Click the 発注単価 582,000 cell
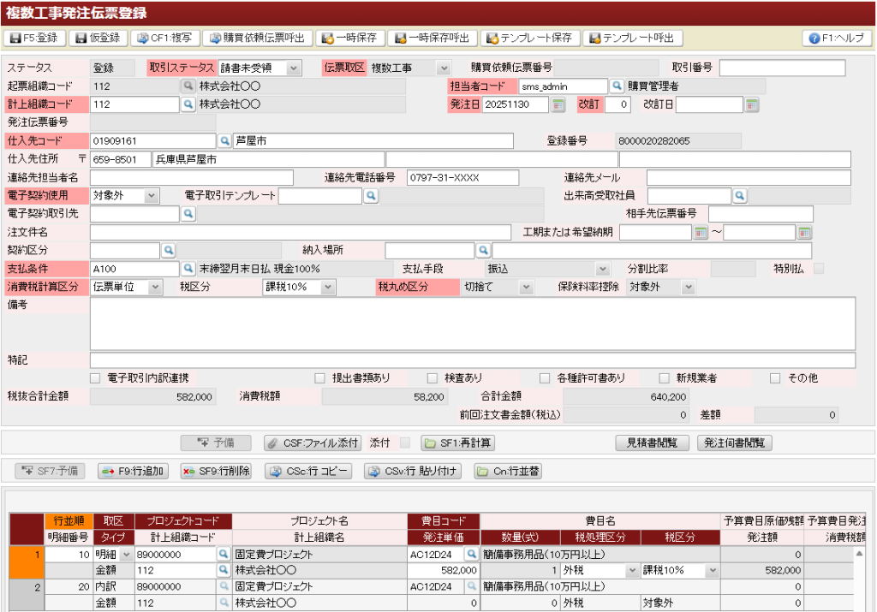 [x=443, y=570]
